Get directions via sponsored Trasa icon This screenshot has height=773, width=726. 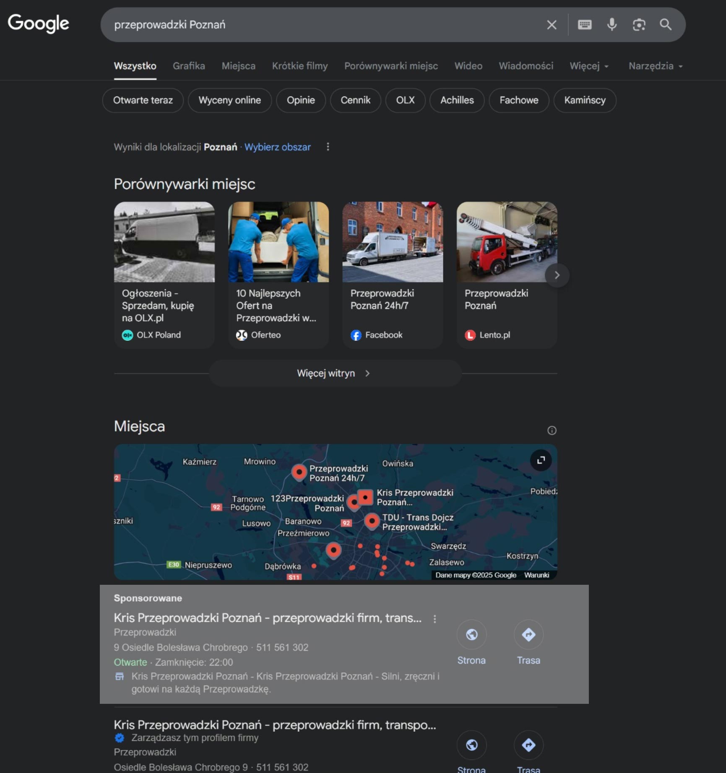click(x=528, y=635)
